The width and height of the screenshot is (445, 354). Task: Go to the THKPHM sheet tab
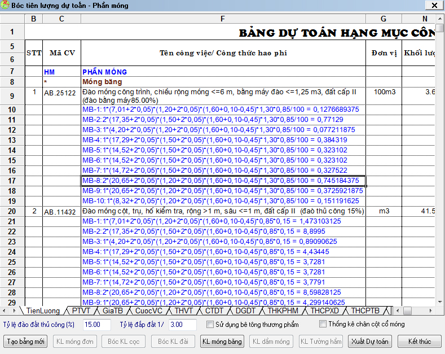pos(283,311)
